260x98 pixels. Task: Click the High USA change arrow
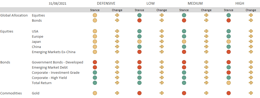tap(251, 31)
